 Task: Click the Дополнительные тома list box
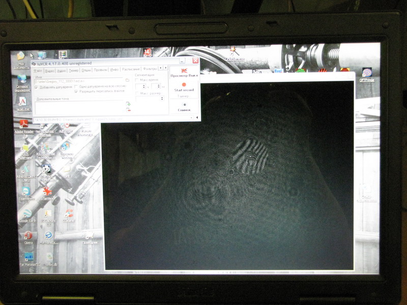pos(79,108)
